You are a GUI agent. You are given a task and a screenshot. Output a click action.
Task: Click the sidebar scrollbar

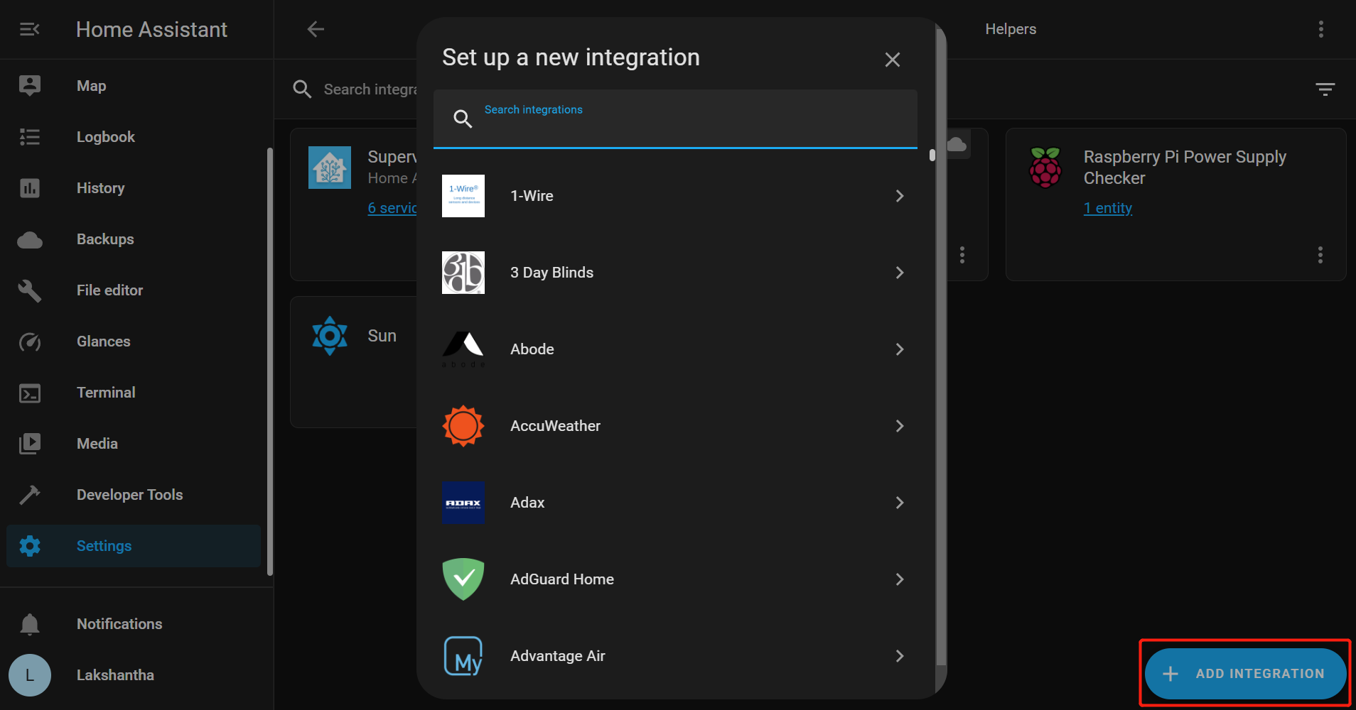pos(269,362)
